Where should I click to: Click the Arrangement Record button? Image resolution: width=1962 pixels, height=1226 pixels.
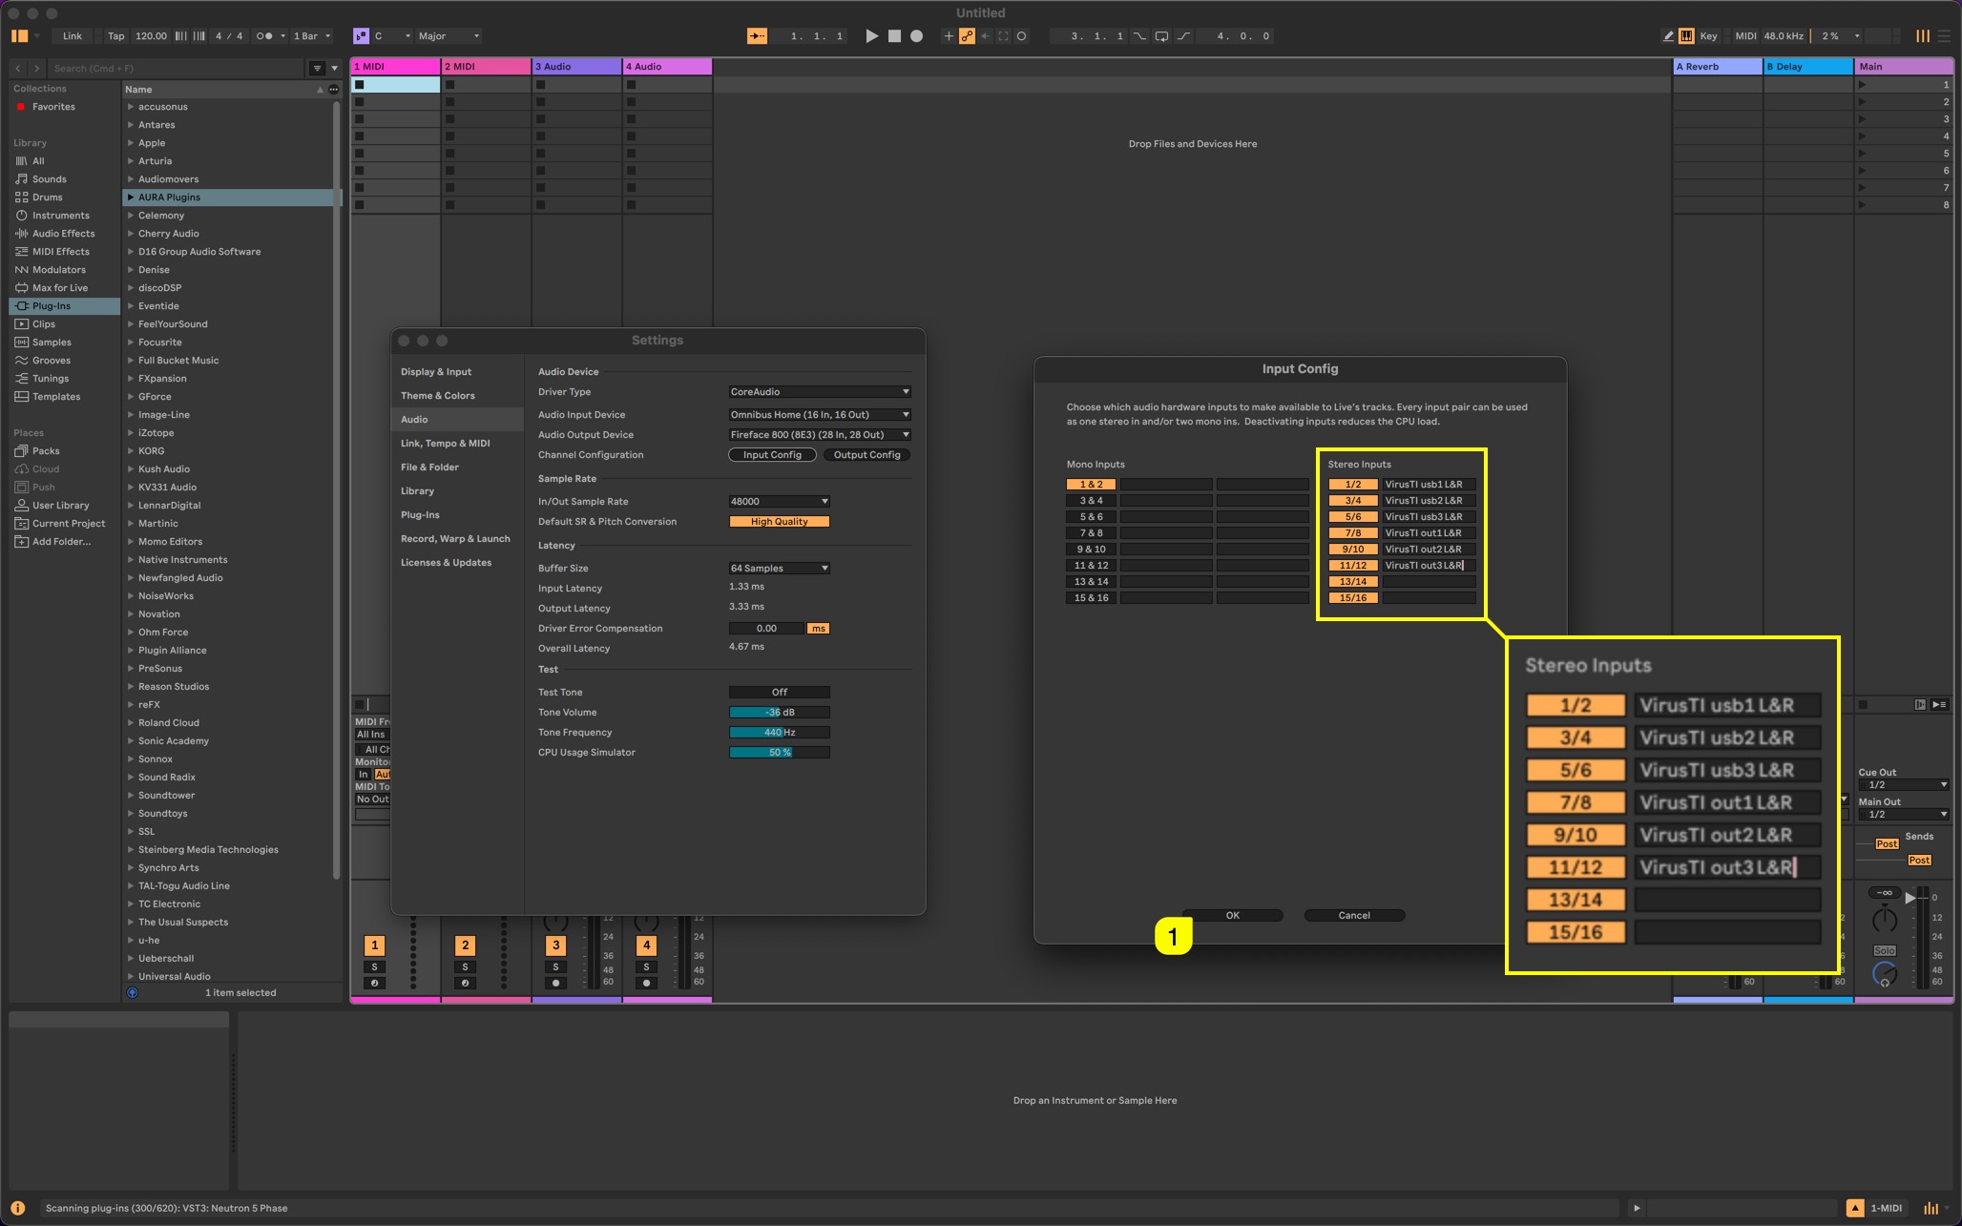pyautogui.click(x=916, y=36)
